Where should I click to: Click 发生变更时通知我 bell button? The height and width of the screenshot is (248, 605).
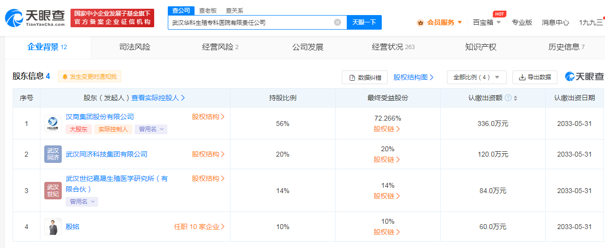tap(89, 77)
